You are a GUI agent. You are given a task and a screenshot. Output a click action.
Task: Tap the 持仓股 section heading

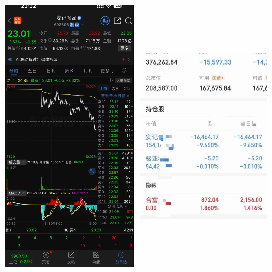click(155, 109)
